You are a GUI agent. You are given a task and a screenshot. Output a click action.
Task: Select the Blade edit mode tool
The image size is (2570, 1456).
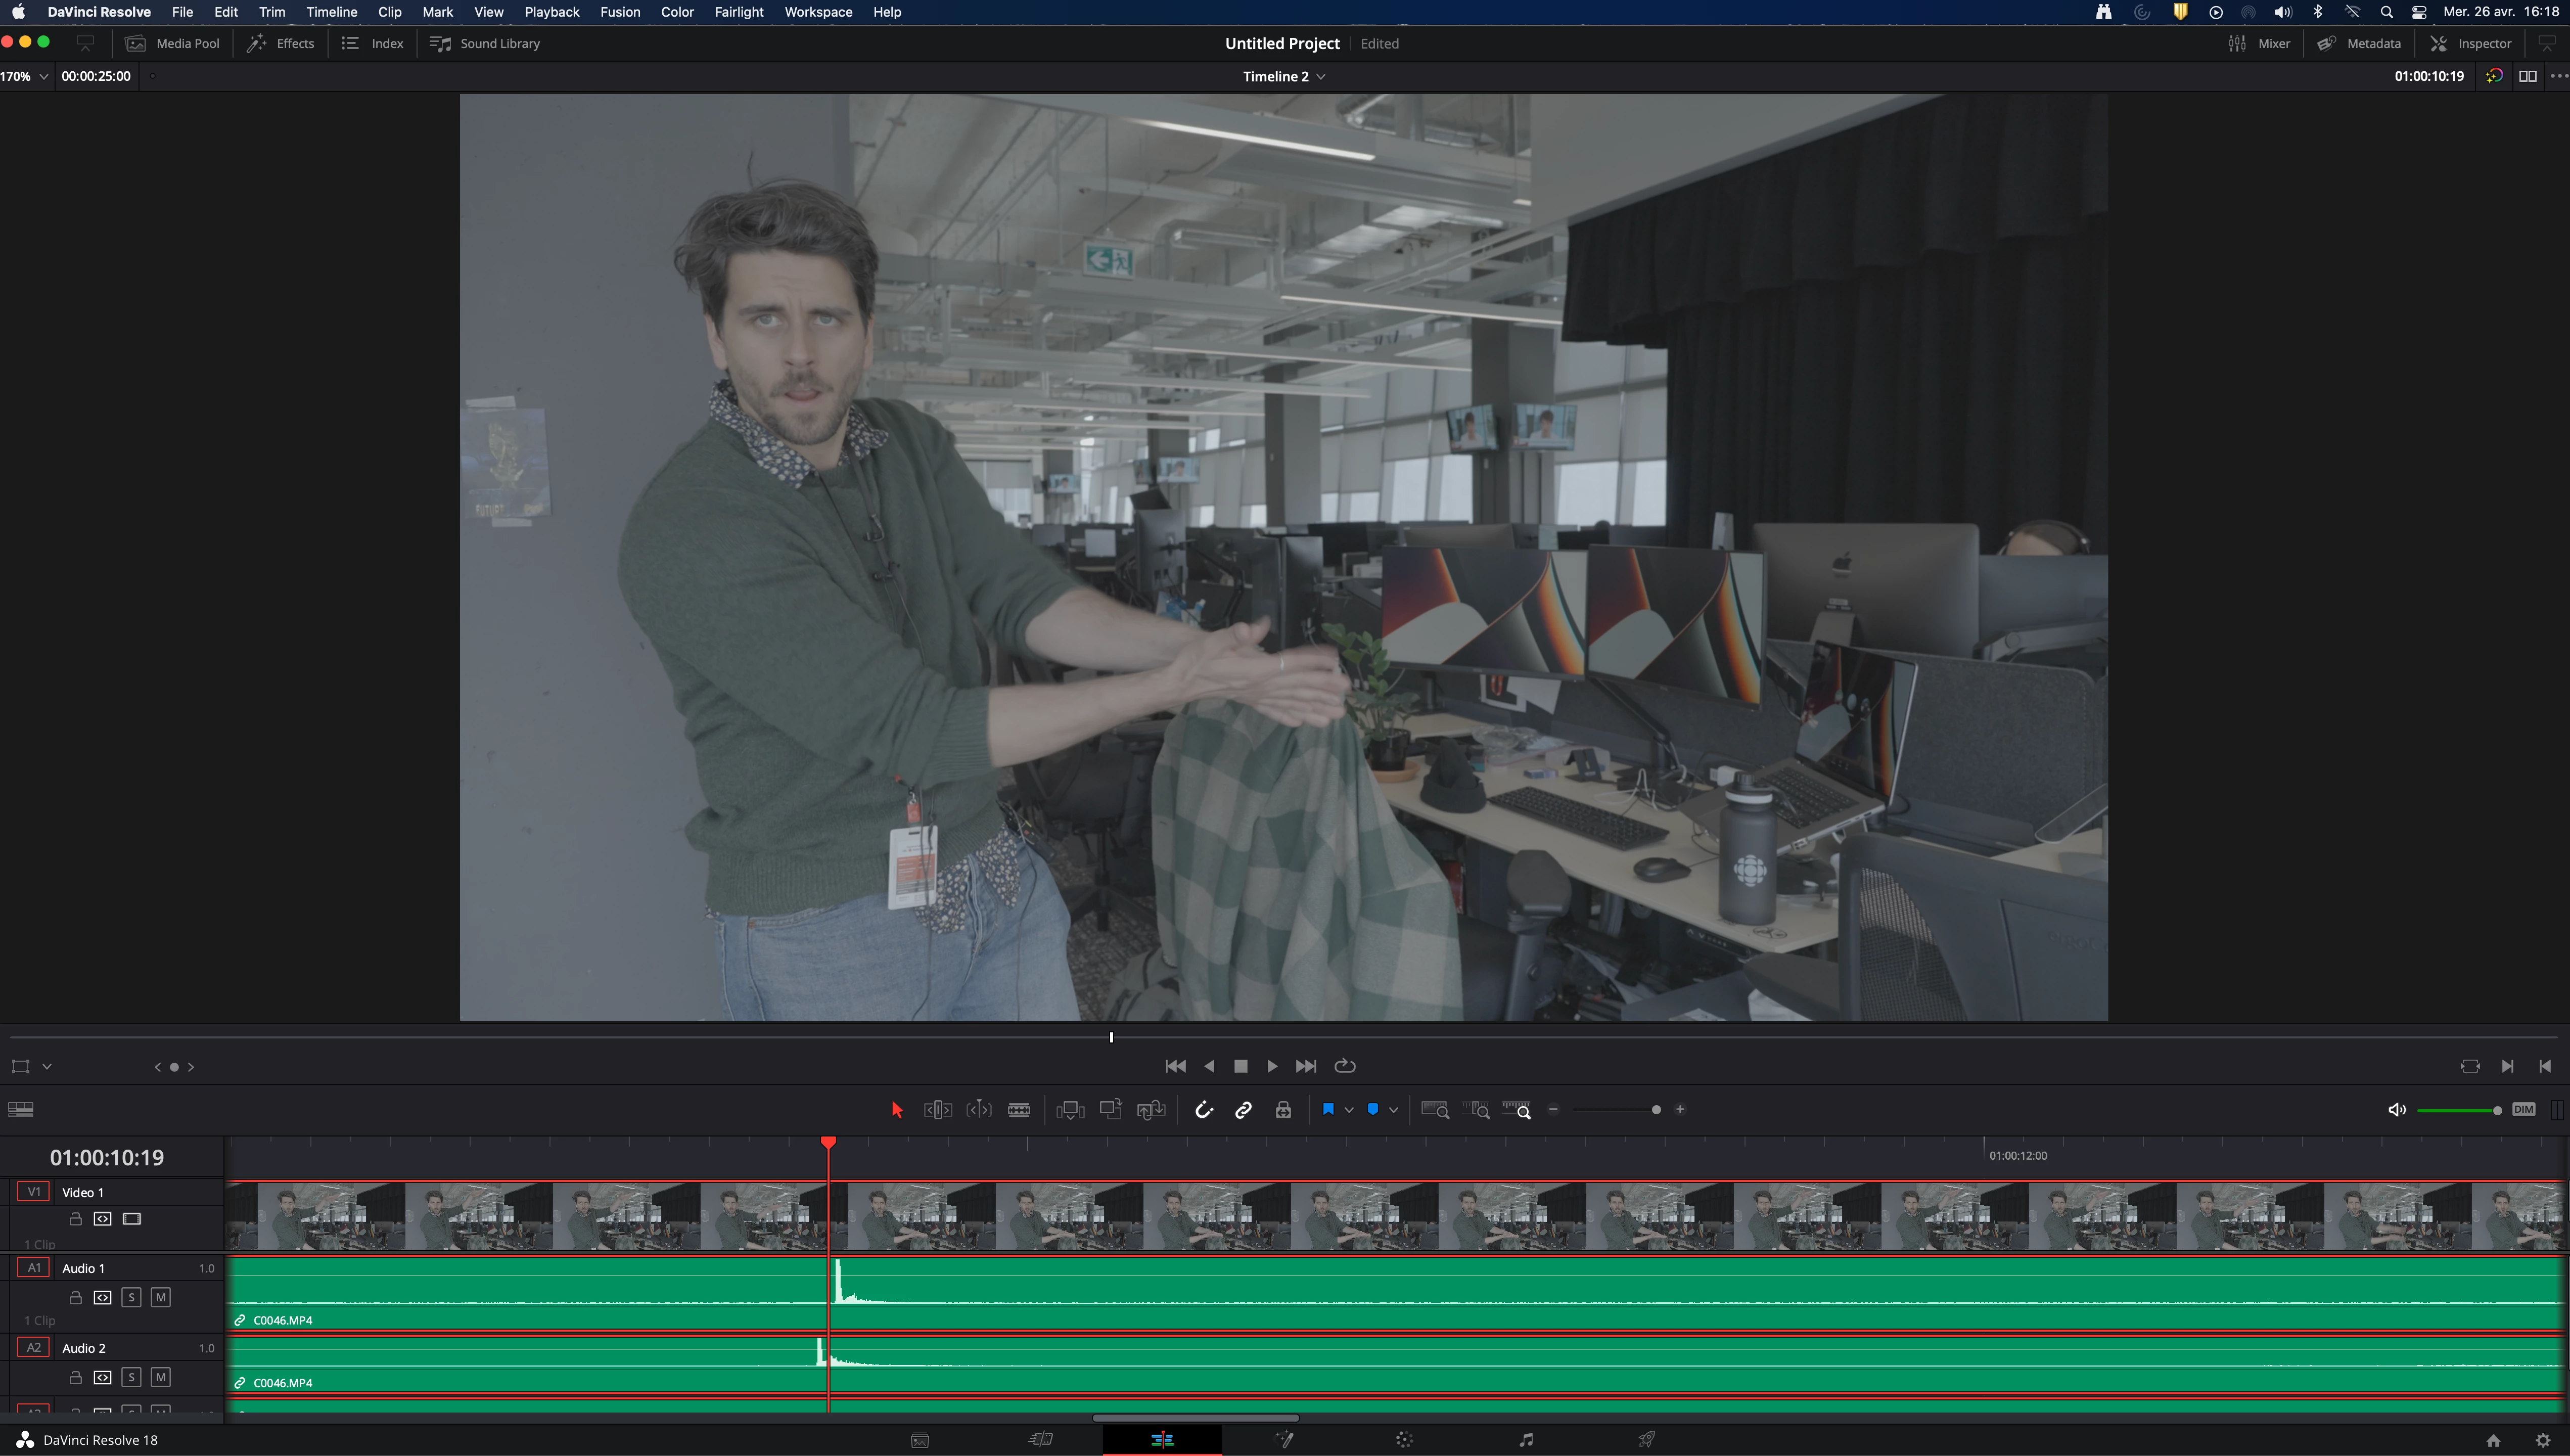pyautogui.click(x=1019, y=1109)
